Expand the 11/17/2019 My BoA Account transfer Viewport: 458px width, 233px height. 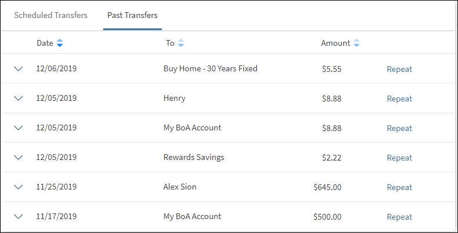click(x=18, y=217)
